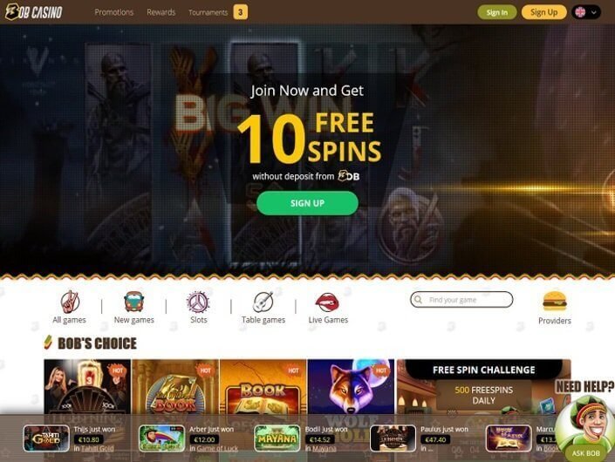
Task: Open the Wolf Gold game thumbnail
Action: click(351, 387)
